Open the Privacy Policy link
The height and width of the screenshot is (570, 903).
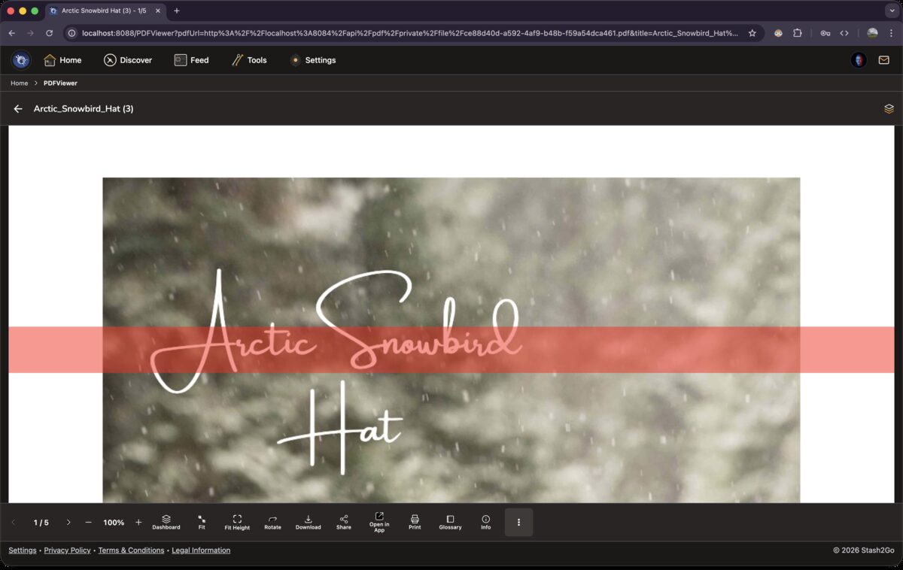click(x=67, y=550)
